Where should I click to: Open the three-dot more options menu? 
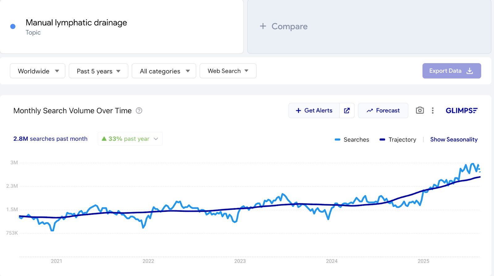click(x=433, y=110)
